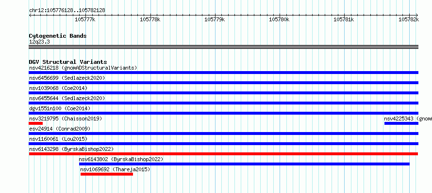This screenshot has width=432, height=193.
Task: Open nsv6456699 Sedlazeck2020 variant label
Action: coord(67,78)
